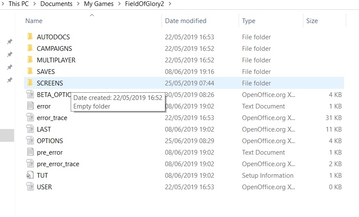This screenshot has width=359, height=217.
Task: Click the TUT setup information icon
Action: coord(30,175)
